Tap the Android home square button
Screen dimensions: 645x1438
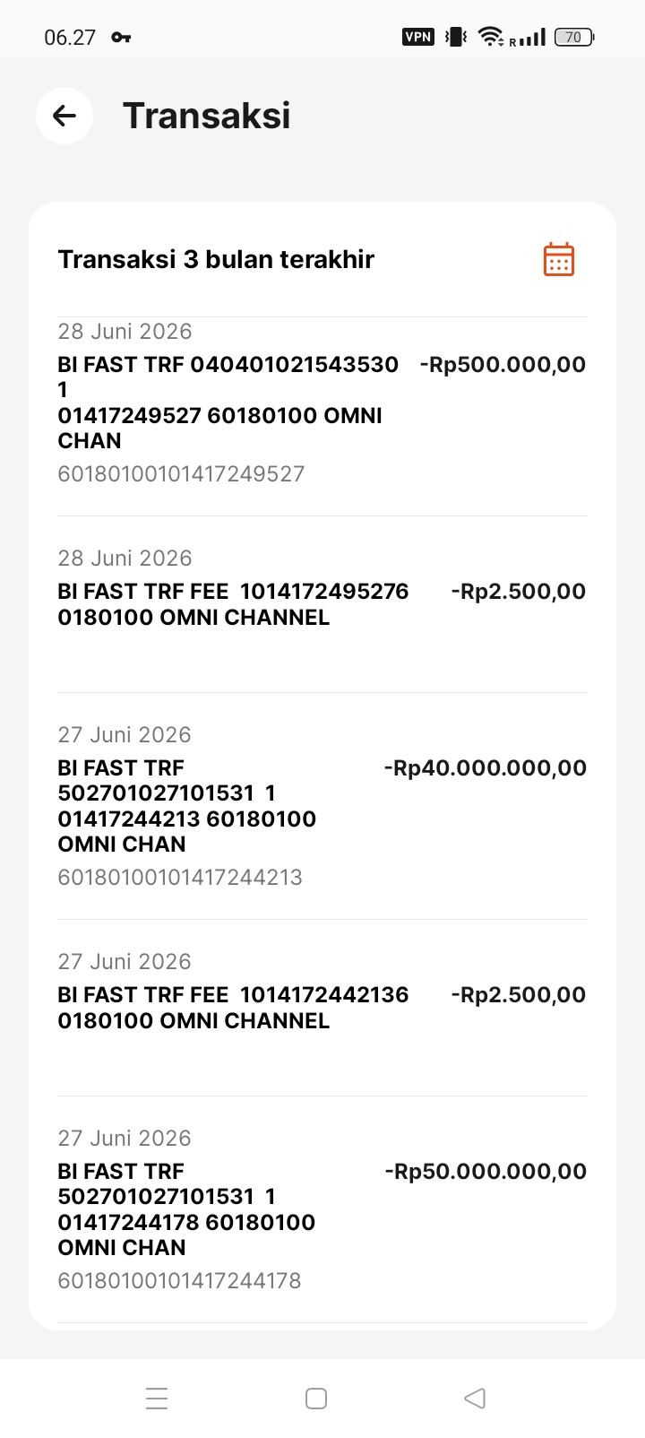click(x=316, y=1398)
